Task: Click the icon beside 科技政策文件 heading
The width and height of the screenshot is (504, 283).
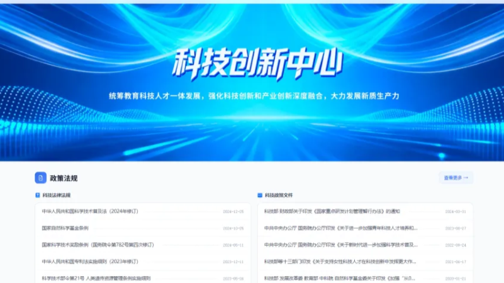Action: coord(260,195)
